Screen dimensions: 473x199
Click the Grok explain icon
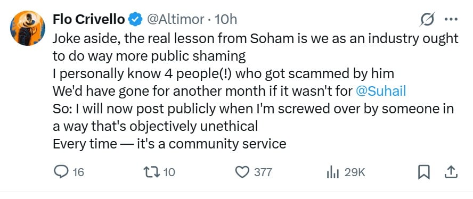[428, 20]
